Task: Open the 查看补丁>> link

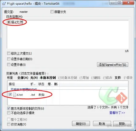Action: point(117,113)
